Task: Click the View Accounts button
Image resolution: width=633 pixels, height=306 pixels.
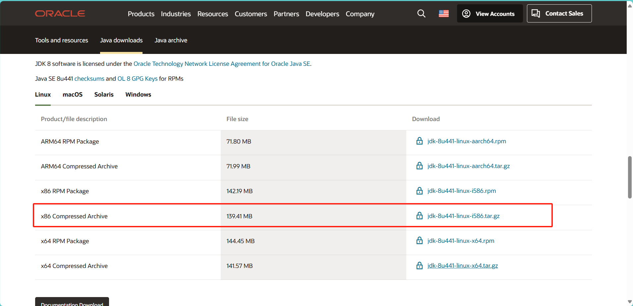Action: [490, 14]
